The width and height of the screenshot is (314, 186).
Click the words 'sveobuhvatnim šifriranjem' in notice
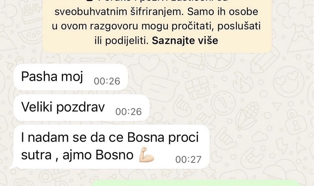tap(119, 12)
